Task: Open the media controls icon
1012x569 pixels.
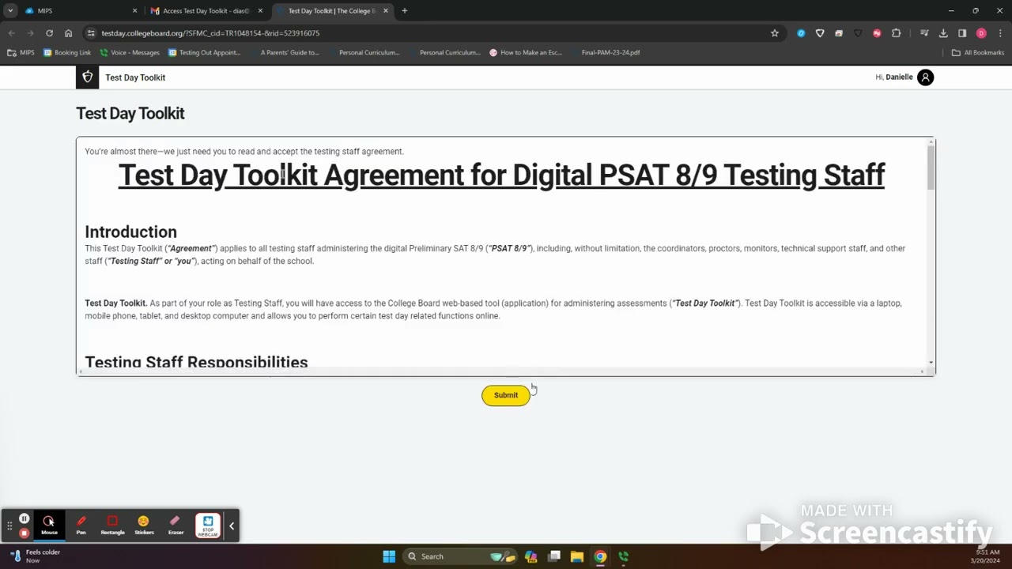Action: coord(924,33)
